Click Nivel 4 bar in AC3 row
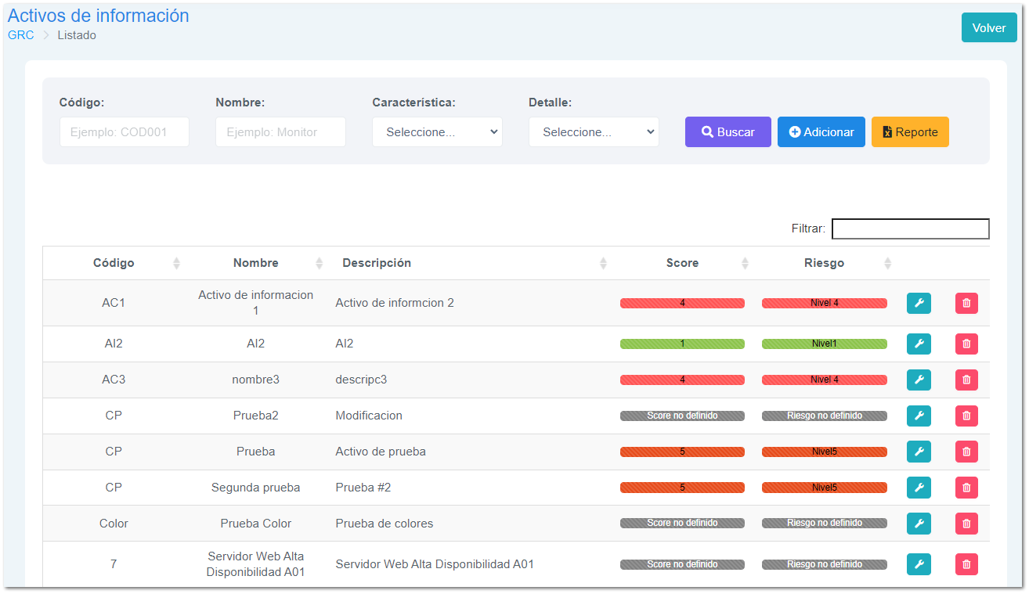This screenshot has width=1029, height=594. 825,380
